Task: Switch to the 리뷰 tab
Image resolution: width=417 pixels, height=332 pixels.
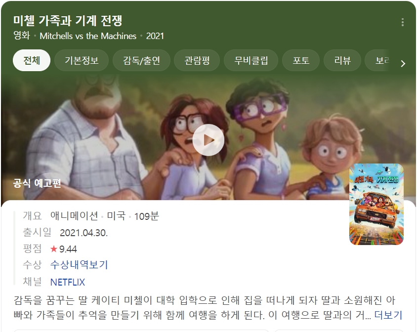Action: pos(342,60)
